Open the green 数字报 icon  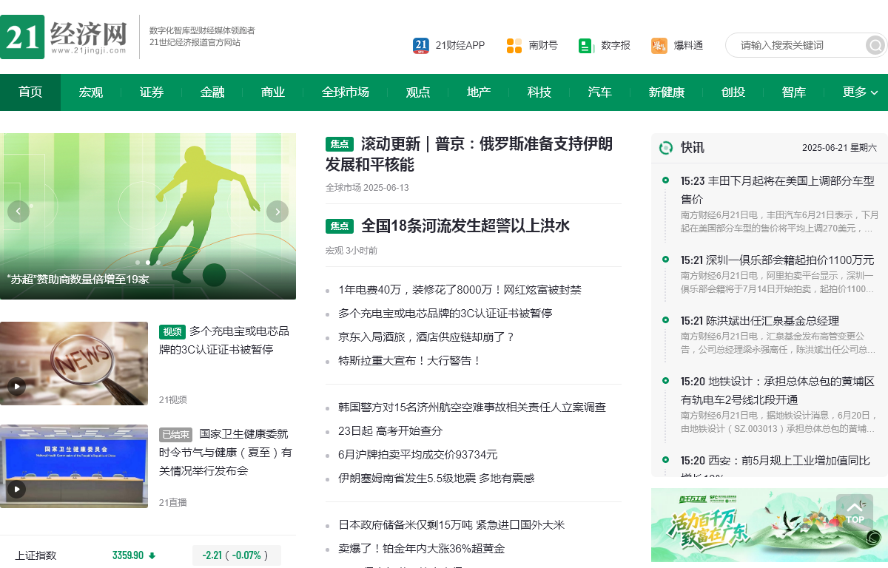tap(585, 45)
